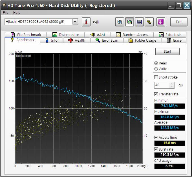This screenshot has width=192, height=177.
Task: Open the Extra tests tab
Action: click(170, 35)
